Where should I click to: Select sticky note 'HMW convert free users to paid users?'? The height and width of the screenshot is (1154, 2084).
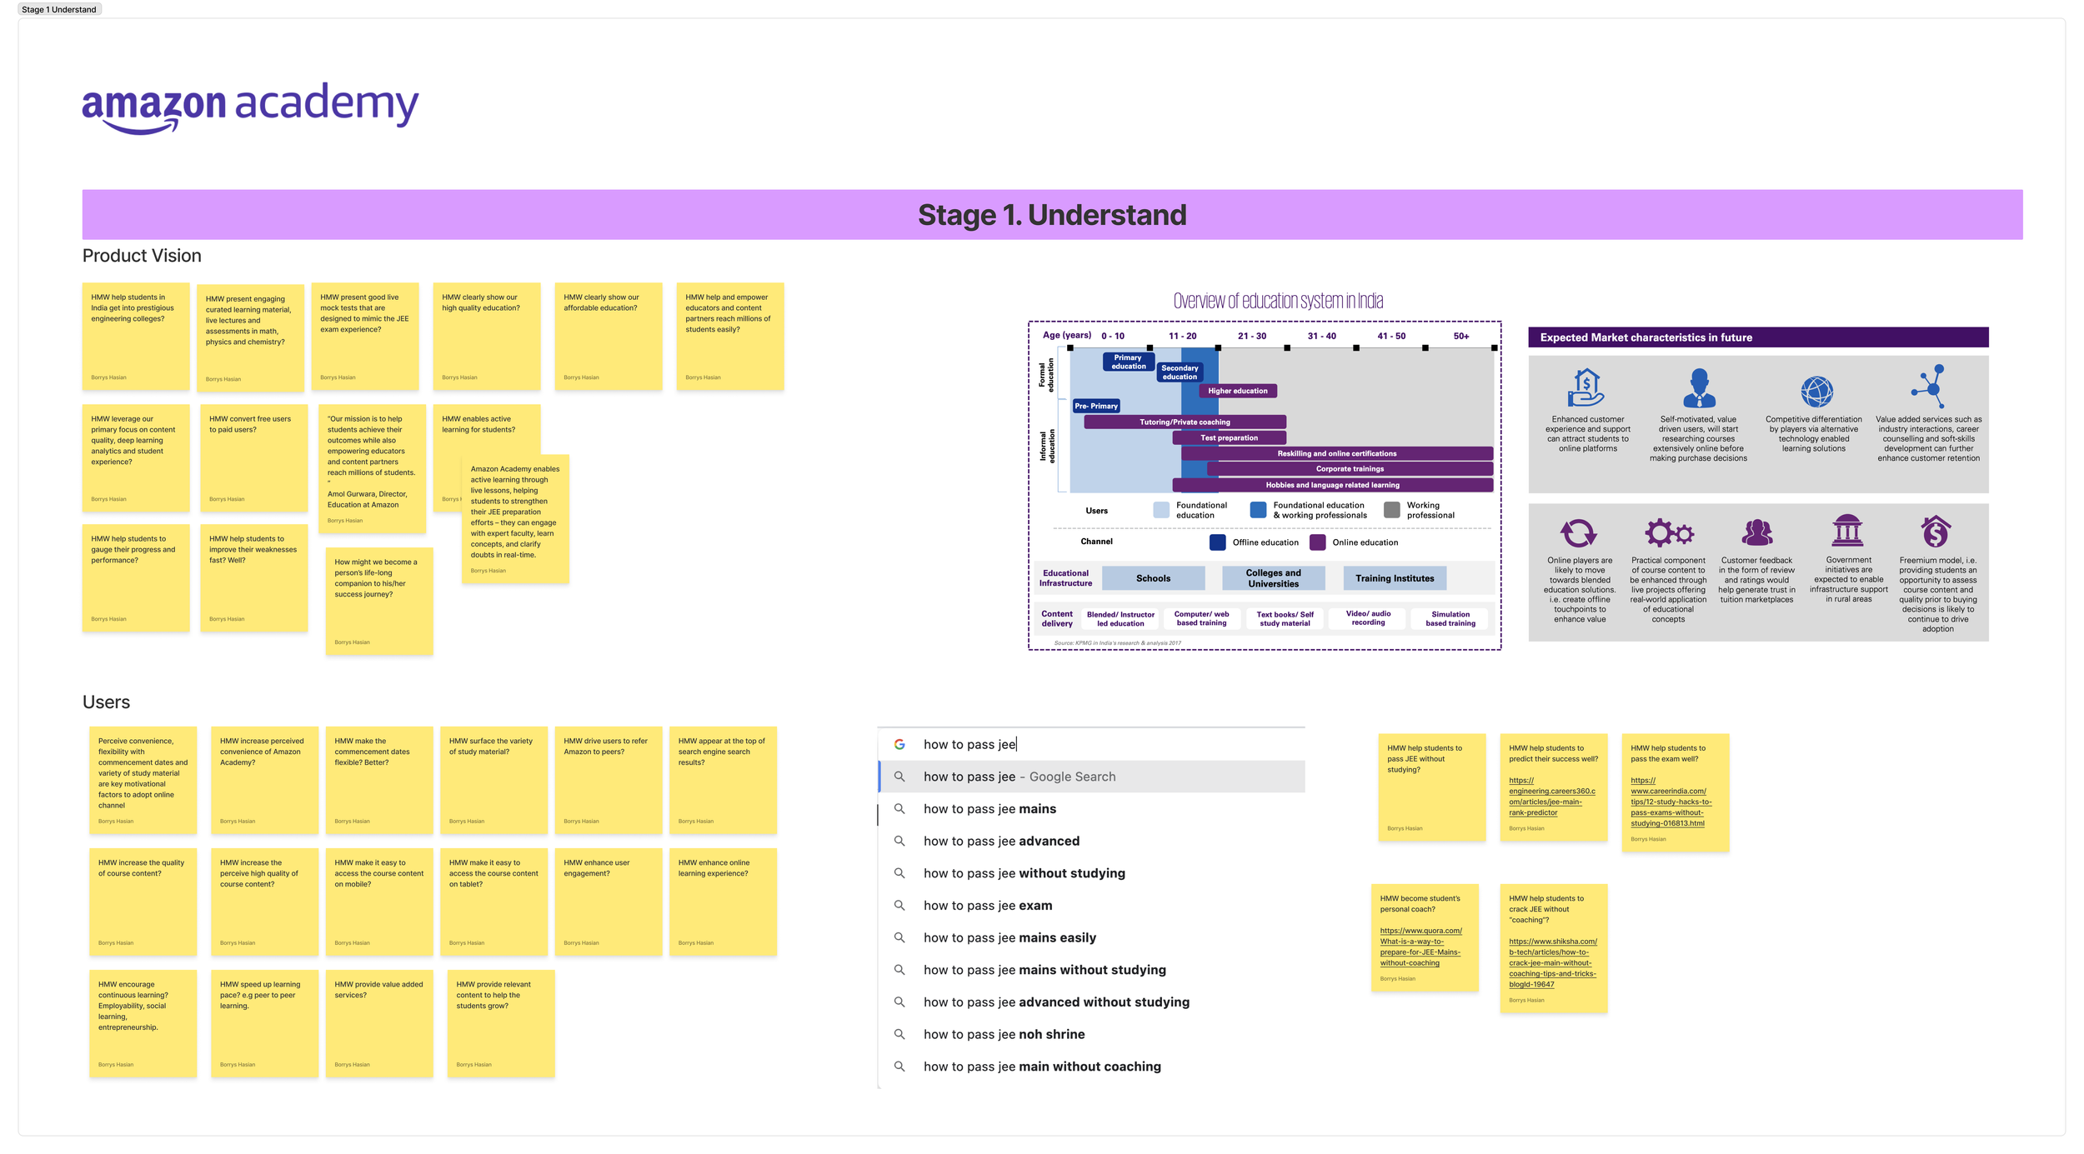(254, 458)
